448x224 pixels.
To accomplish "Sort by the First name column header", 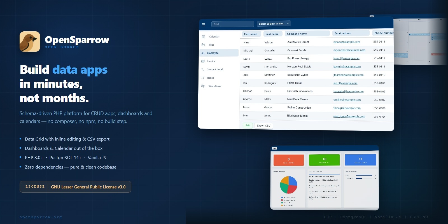I will coord(251,34).
